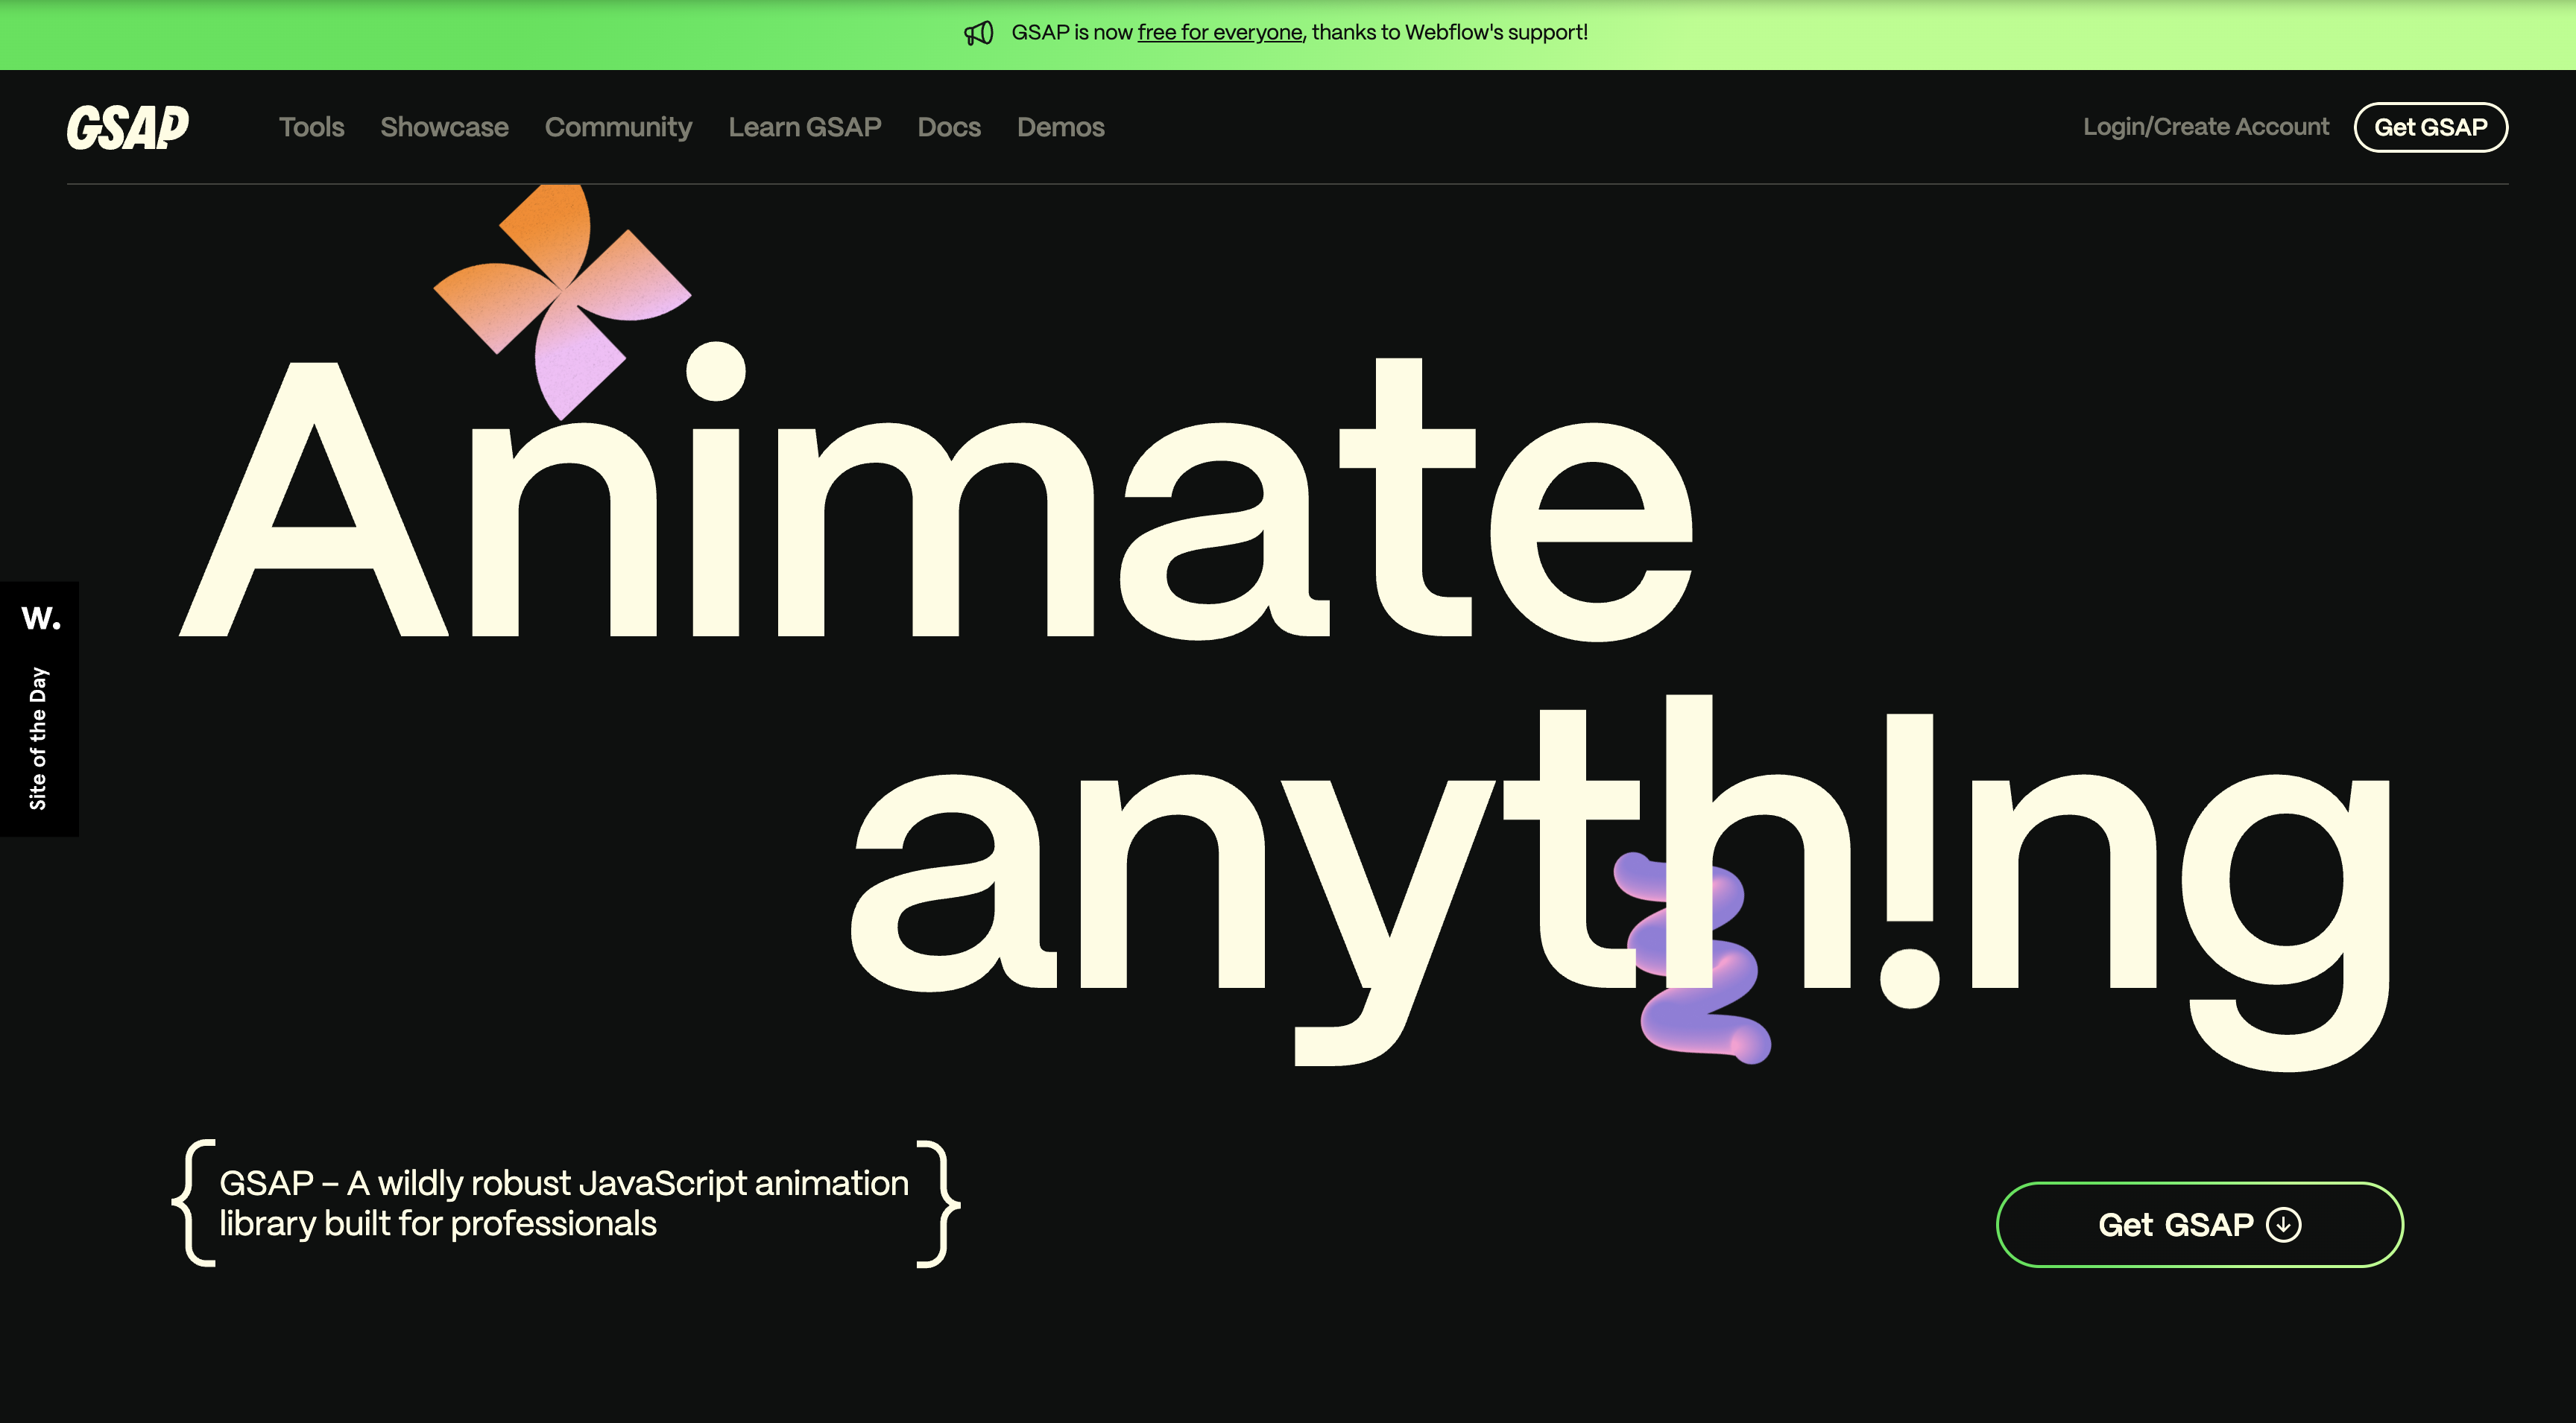Click the Site of the Day ribbon
Image resolution: width=2576 pixels, height=1423 pixels.
[38, 738]
